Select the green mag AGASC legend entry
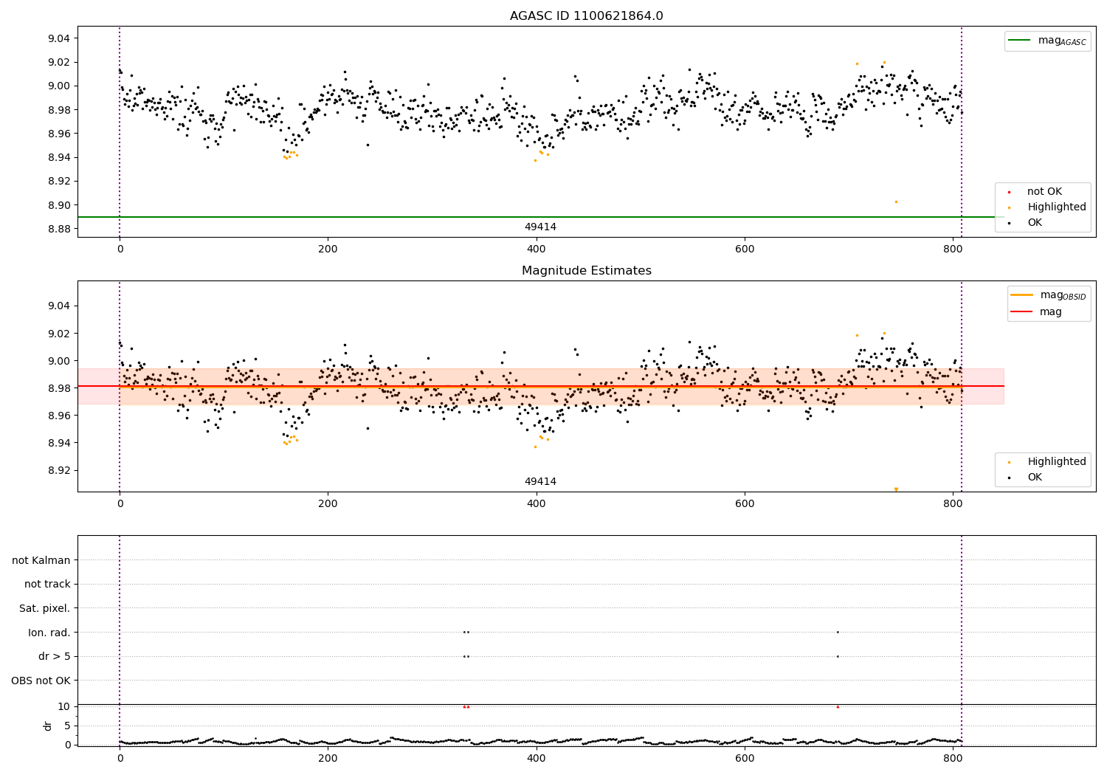The image size is (1107, 775). (x=1047, y=41)
